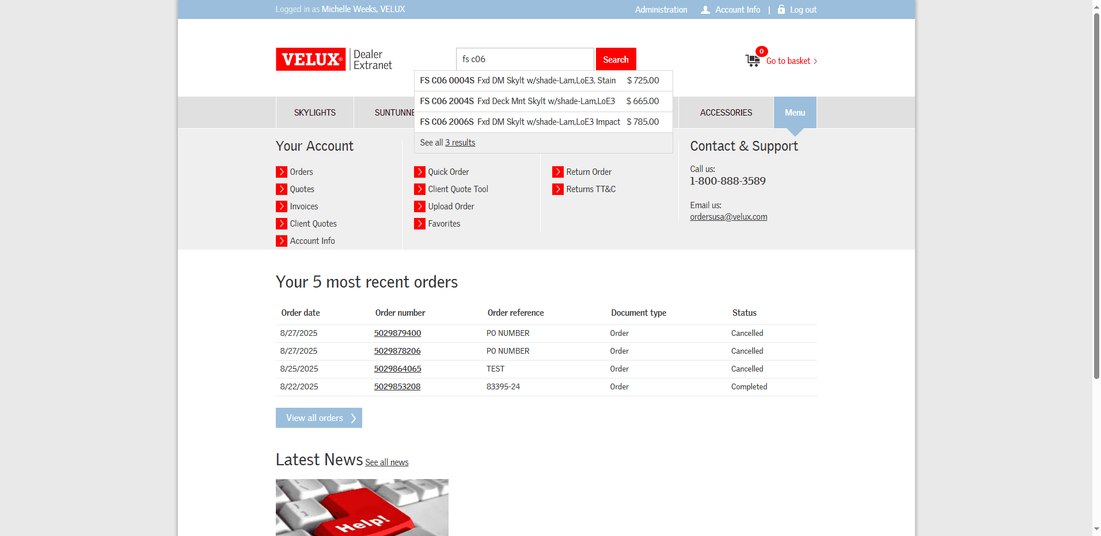Open the Administration link in top bar

[661, 10]
